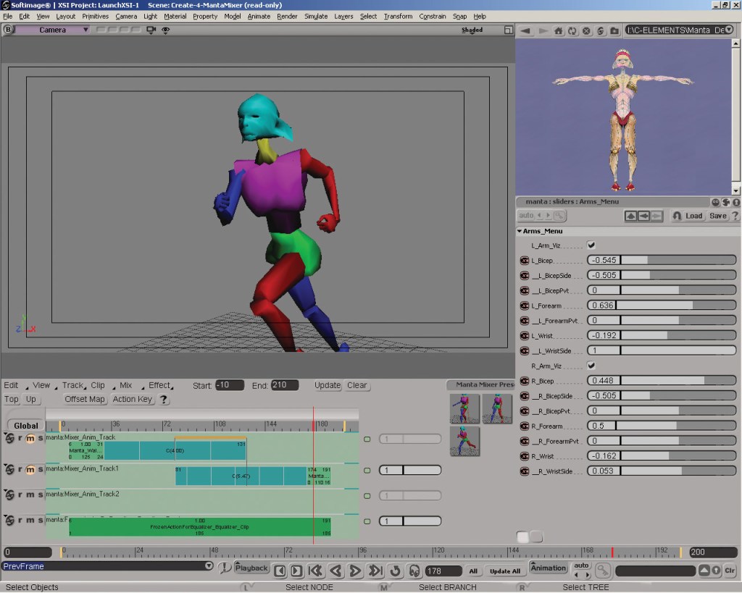Click the back arrow in browser panel
This screenshot has width=742, height=593.
tap(526, 31)
